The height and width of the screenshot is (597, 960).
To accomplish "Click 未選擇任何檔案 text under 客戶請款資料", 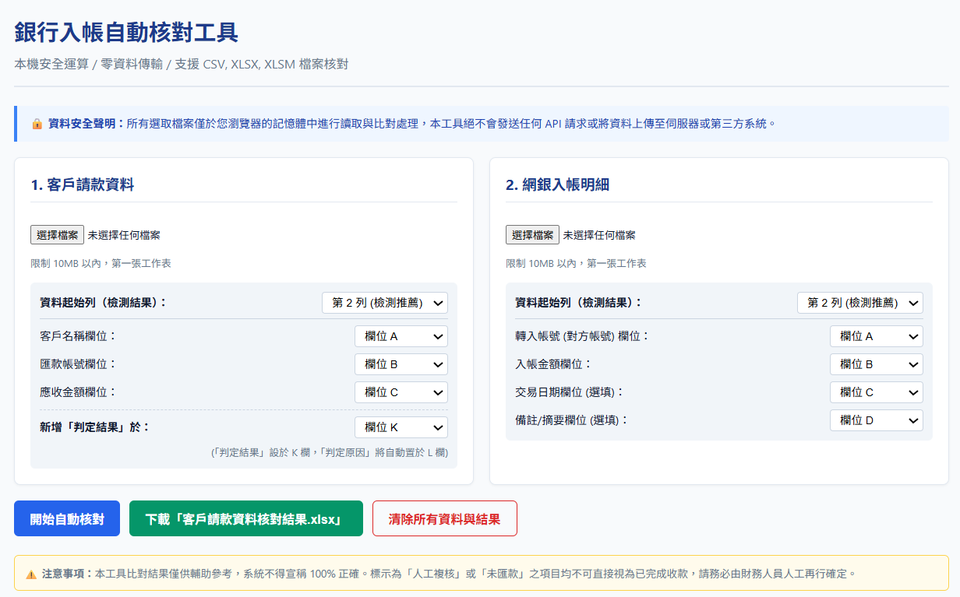I will [124, 235].
